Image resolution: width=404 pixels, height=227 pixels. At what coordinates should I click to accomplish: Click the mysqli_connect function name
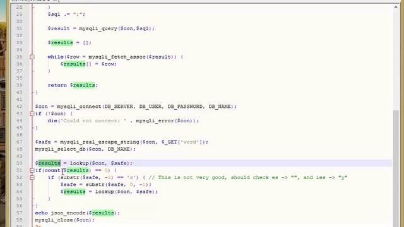pos(79,107)
